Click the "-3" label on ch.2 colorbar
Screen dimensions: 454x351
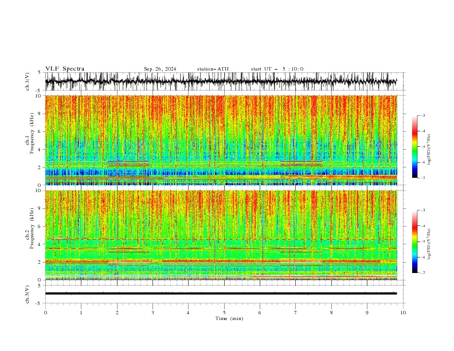click(422, 210)
